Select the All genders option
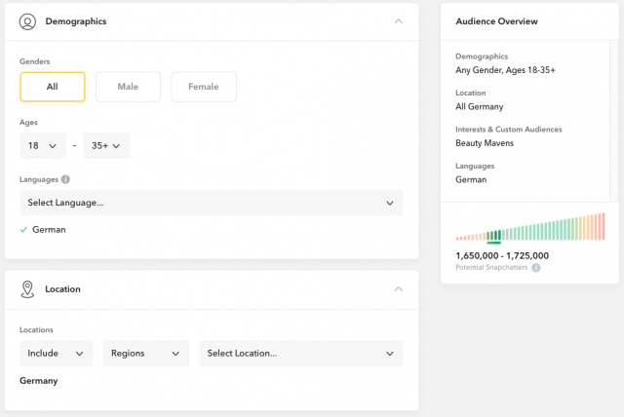 [53, 87]
